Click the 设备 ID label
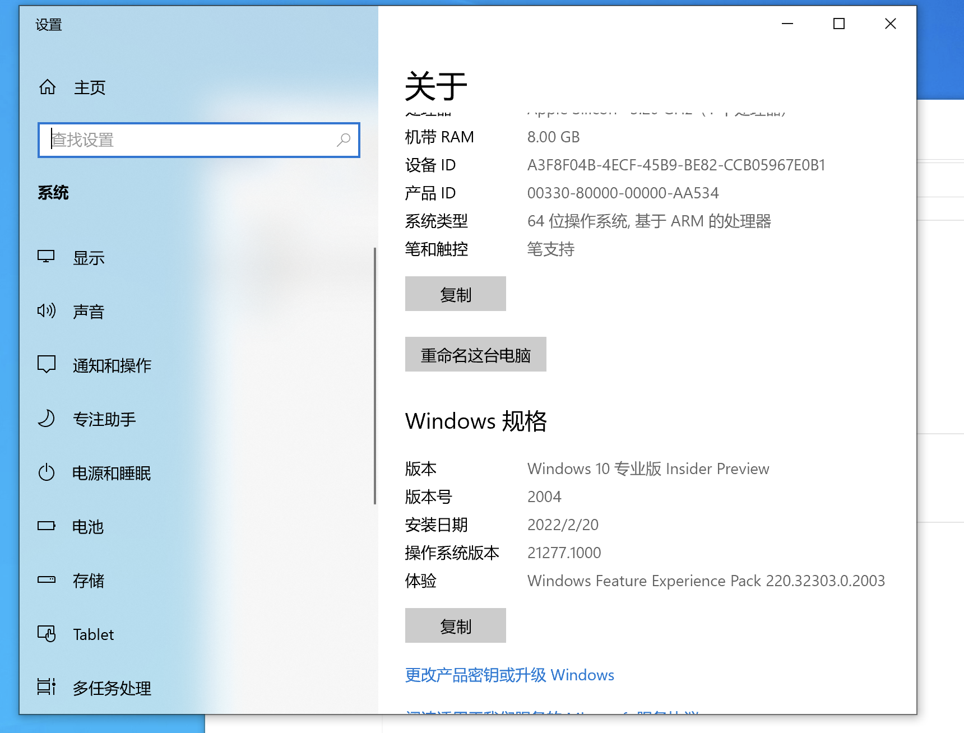 (x=430, y=165)
